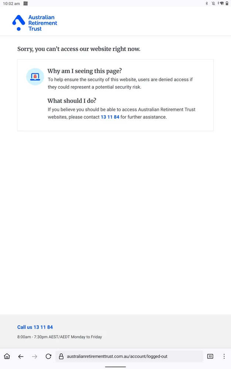Tap the 13 11 84 contact link
The height and width of the screenshot is (369, 231).
pos(110,117)
